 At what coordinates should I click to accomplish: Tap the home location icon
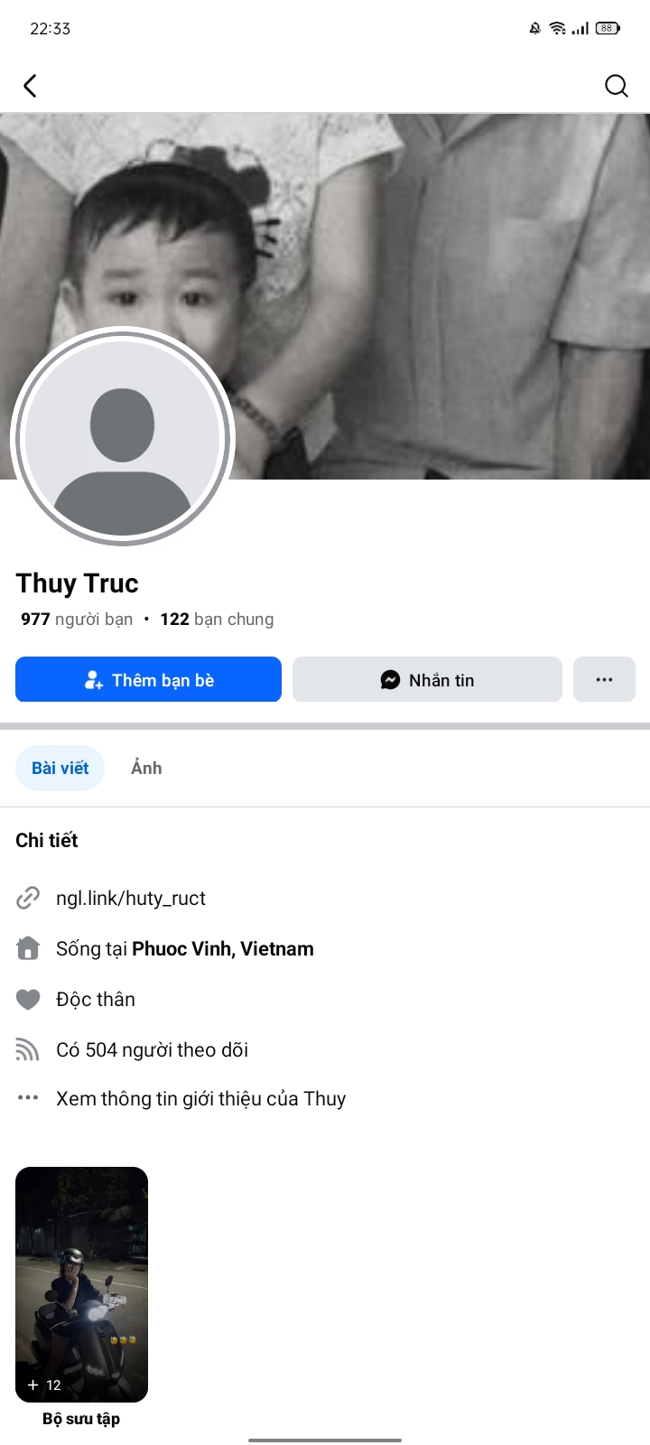click(28, 948)
